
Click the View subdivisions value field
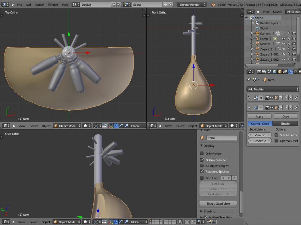[x=259, y=135]
